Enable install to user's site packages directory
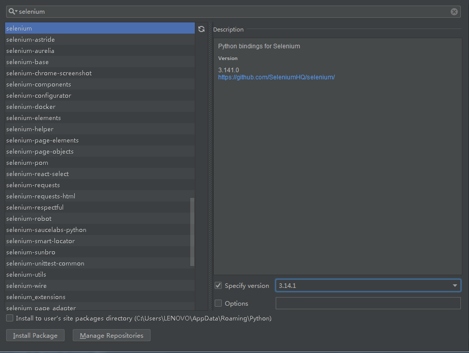 click(x=10, y=318)
